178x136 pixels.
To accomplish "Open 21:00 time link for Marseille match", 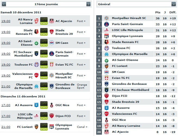I will click(6, 86).
